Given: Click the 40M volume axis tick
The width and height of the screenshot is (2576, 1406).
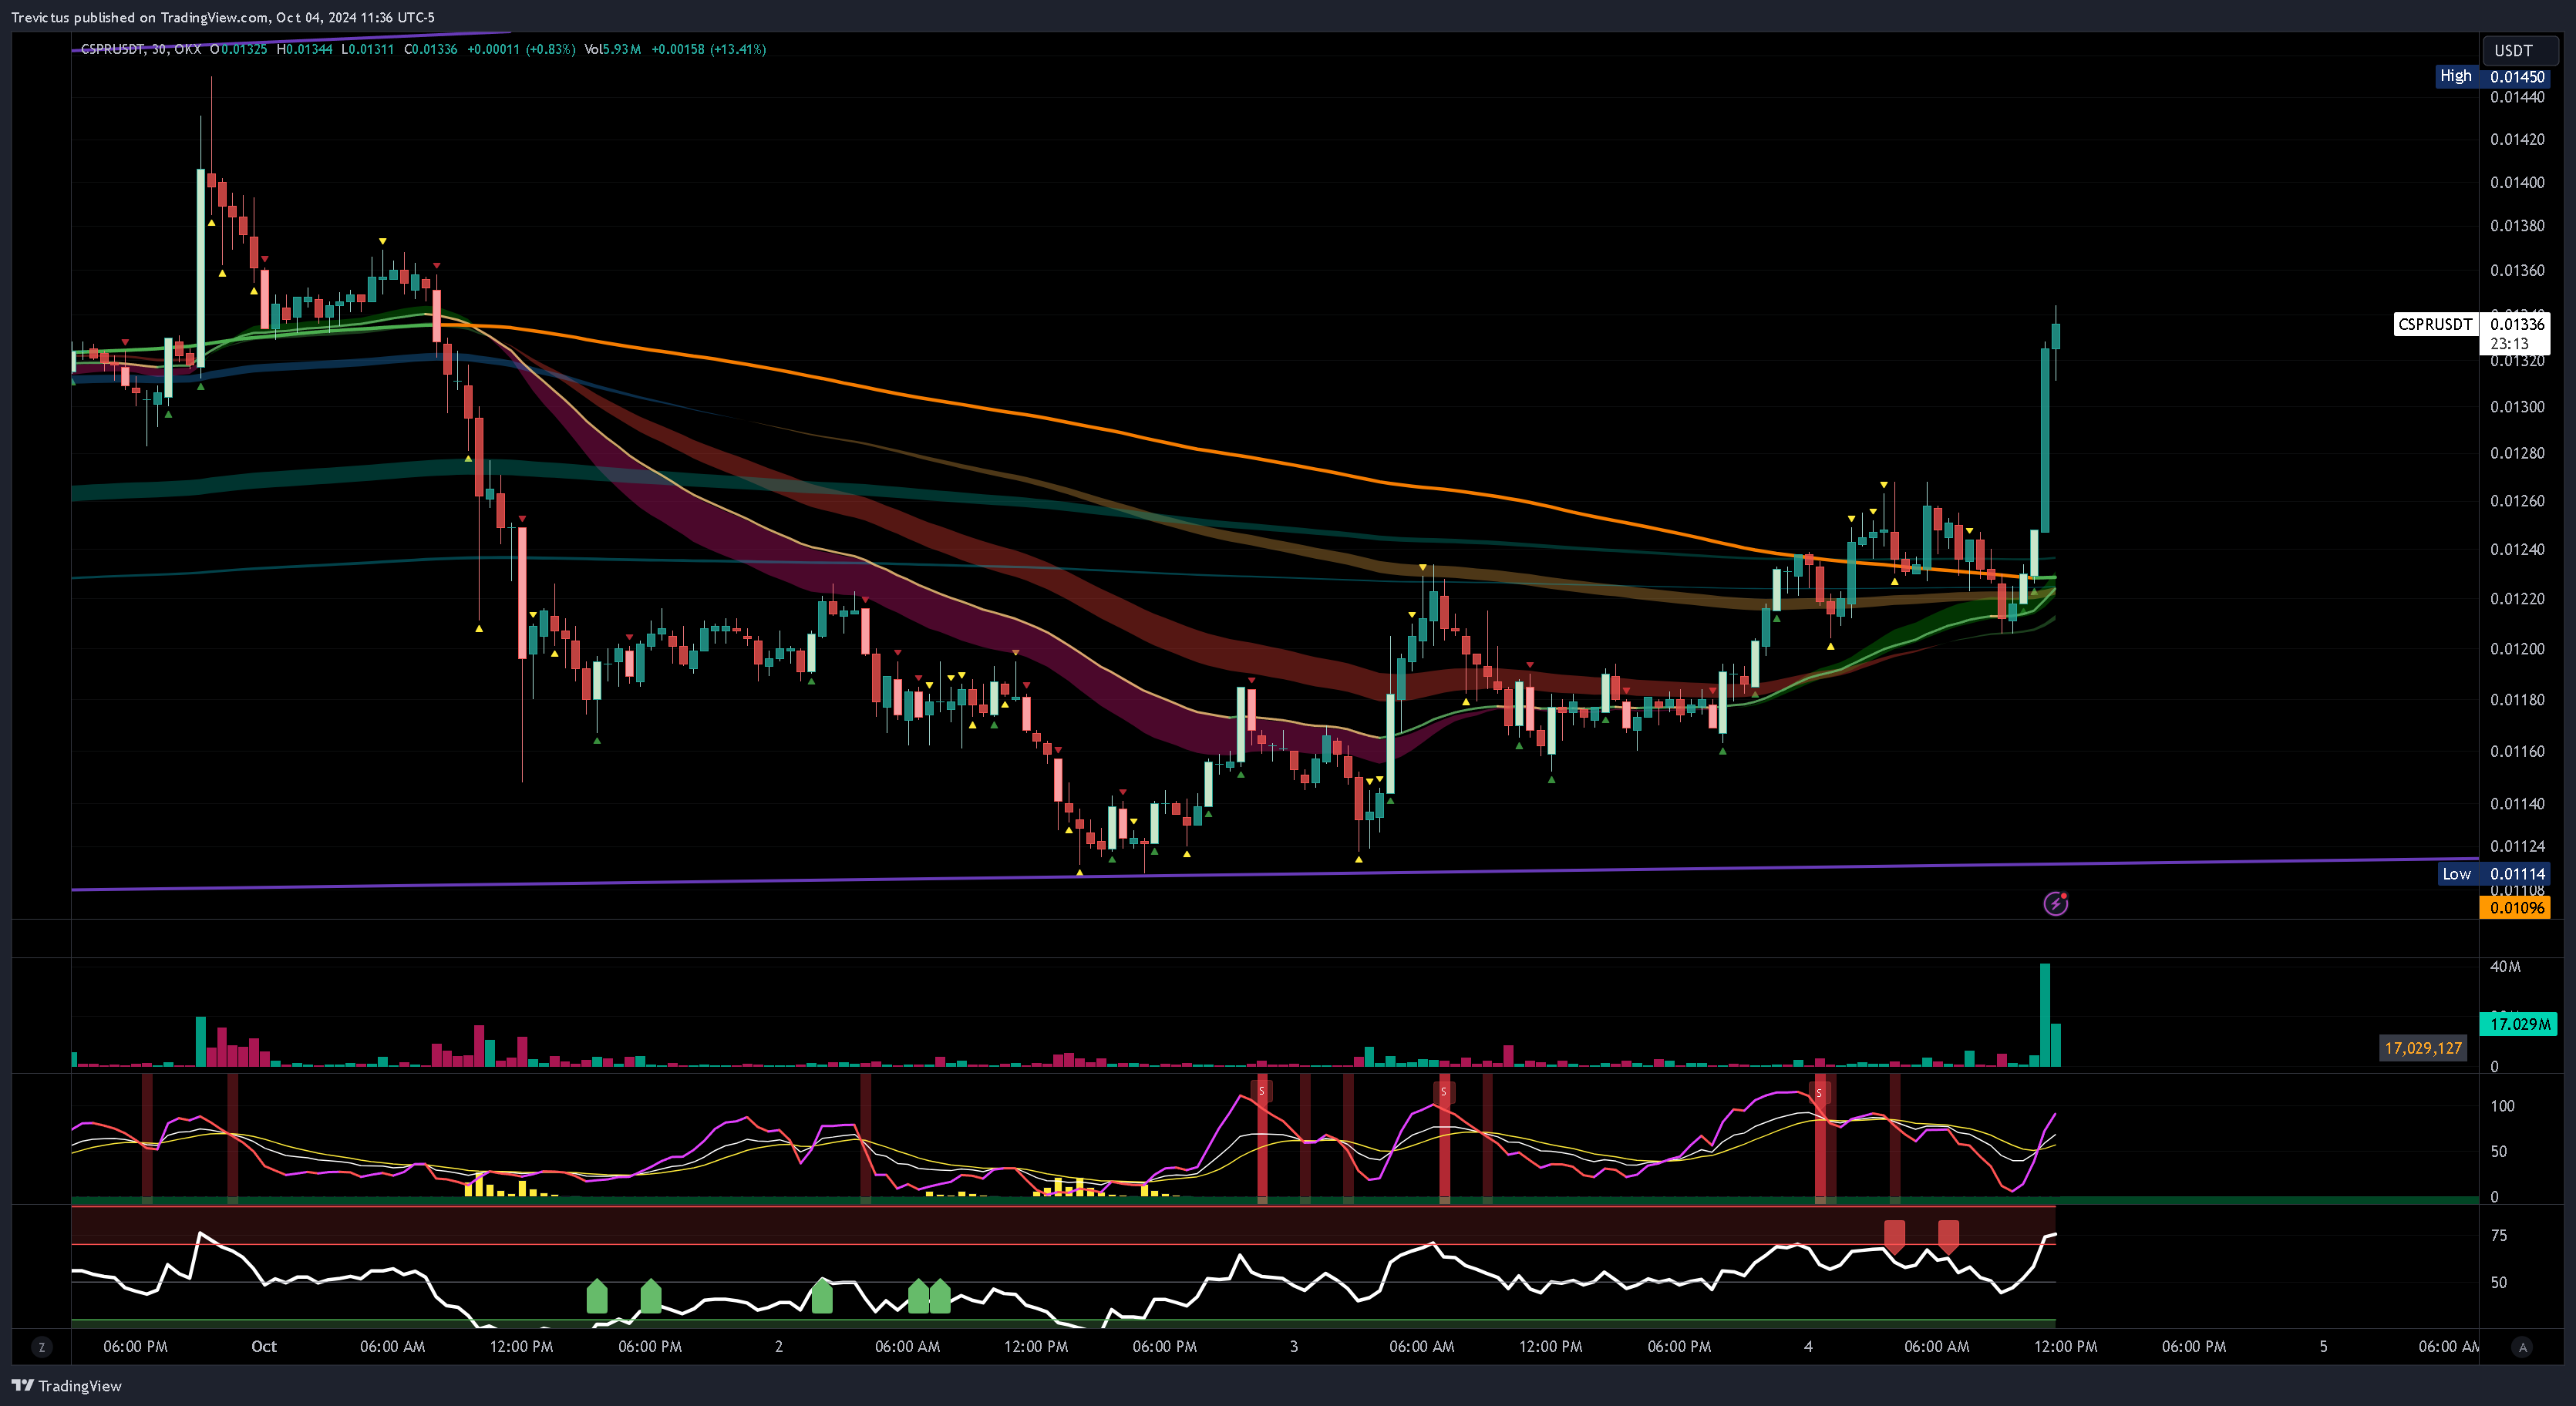Looking at the screenshot, I should 2505,966.
